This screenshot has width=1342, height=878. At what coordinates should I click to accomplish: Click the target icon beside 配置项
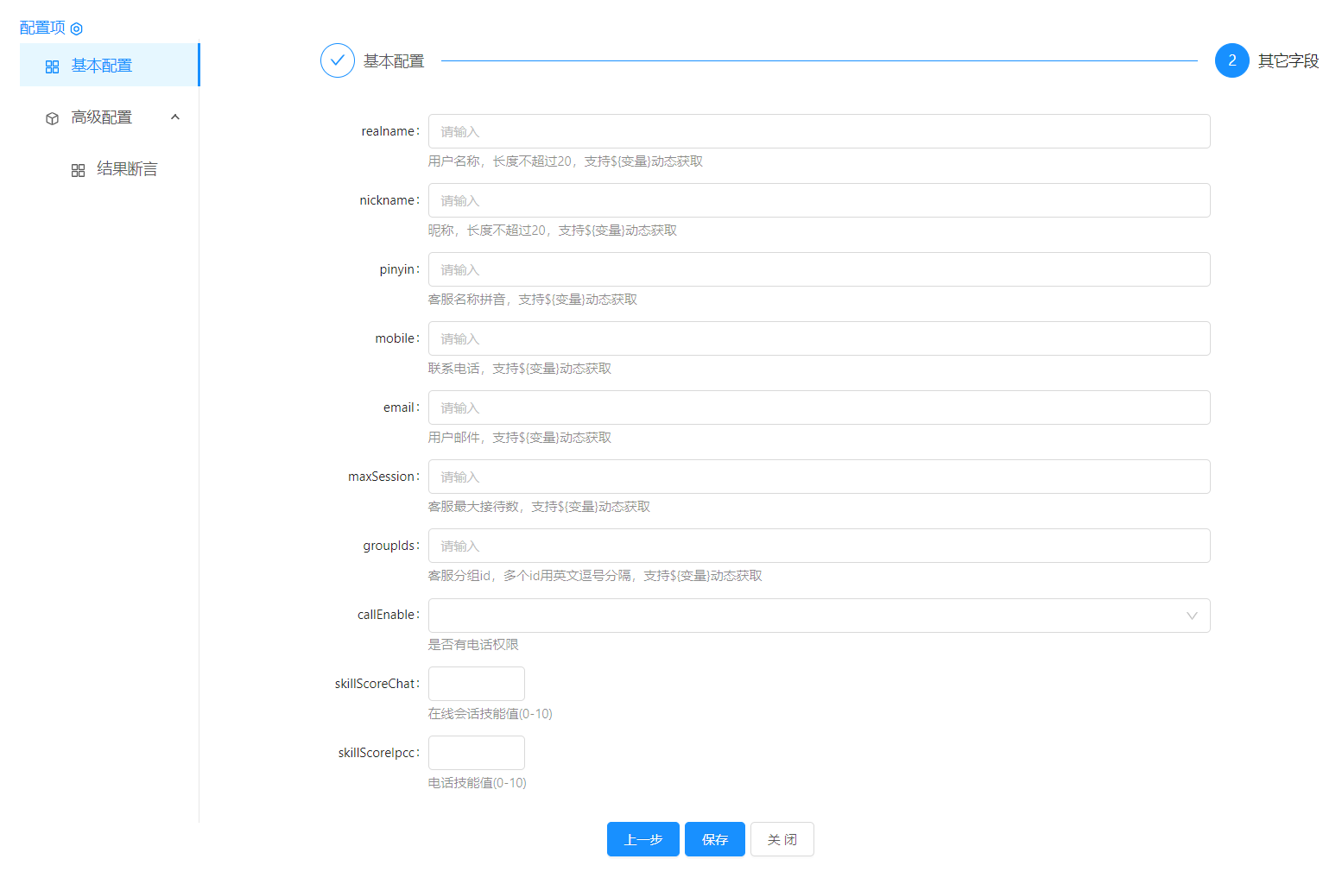tap(76, 29)
